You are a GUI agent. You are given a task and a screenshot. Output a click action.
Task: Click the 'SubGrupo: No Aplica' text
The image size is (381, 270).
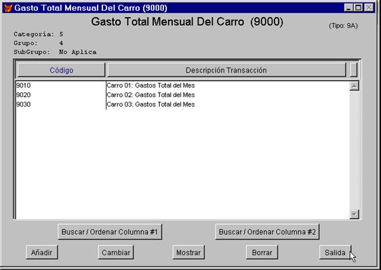point(55,52)
